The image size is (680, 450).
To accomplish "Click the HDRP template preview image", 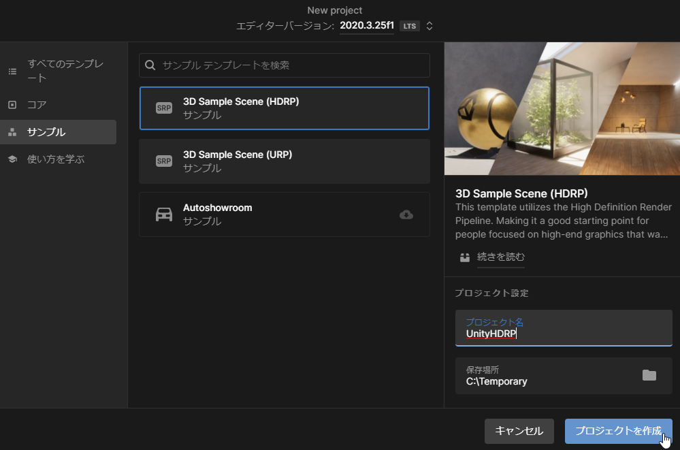I will pyautogui.click(x=562, y=108).
